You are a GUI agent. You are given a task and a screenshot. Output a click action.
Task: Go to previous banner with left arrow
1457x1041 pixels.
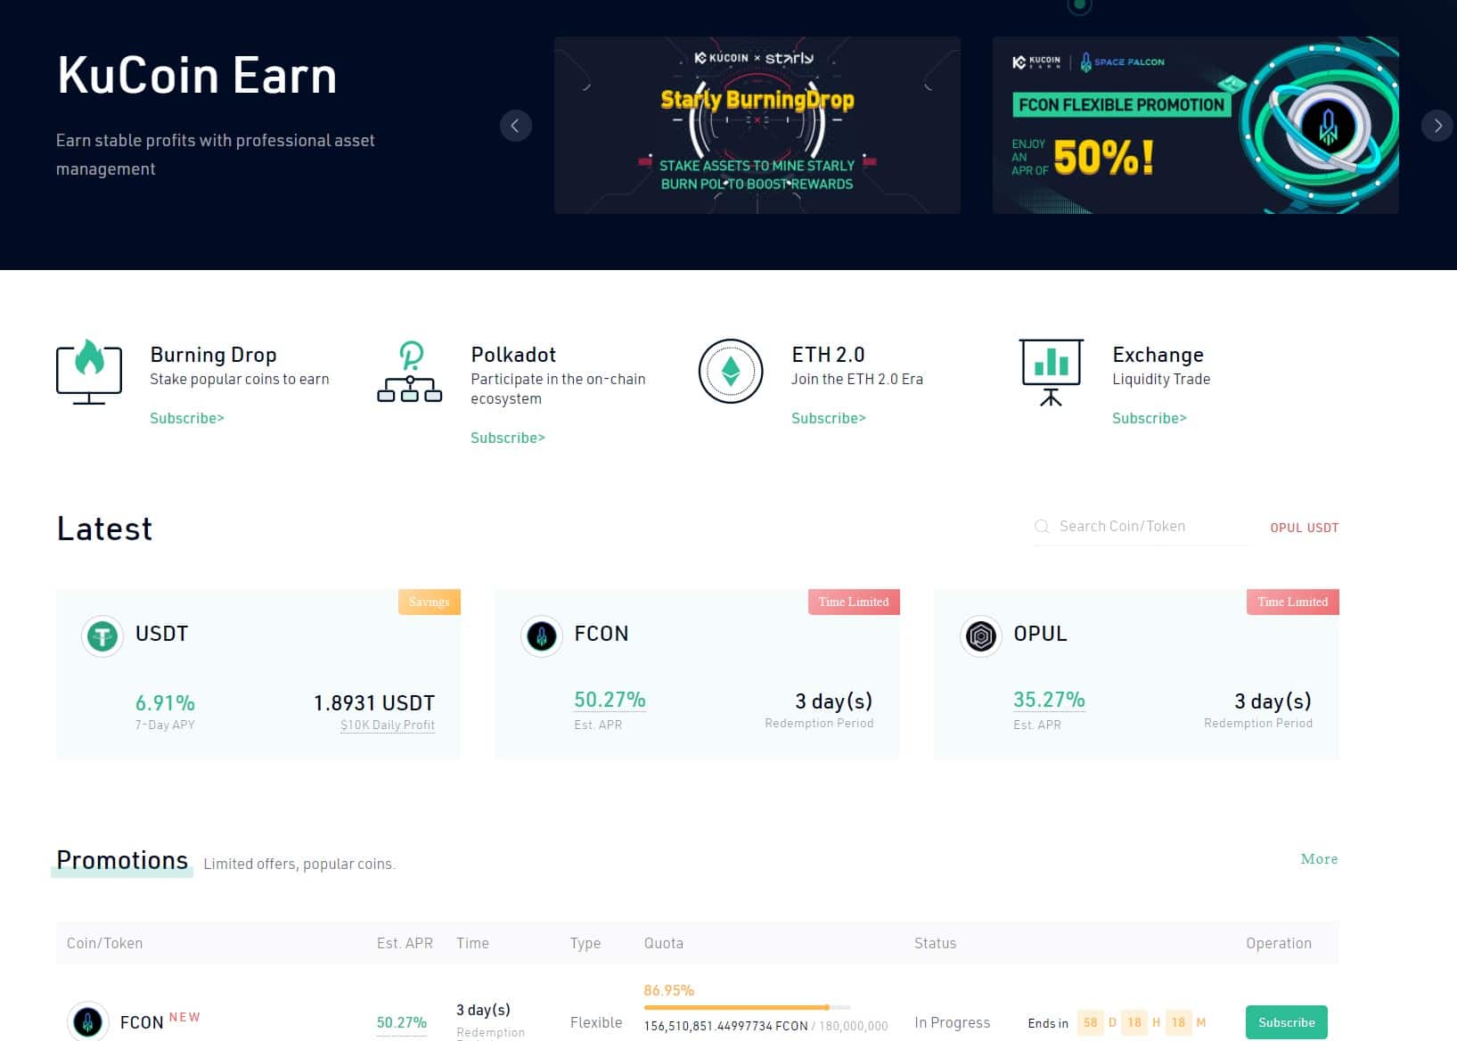(x=515, y=126)
